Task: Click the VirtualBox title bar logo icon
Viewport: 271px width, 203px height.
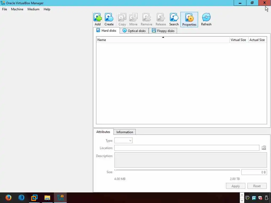Action: 3,3
